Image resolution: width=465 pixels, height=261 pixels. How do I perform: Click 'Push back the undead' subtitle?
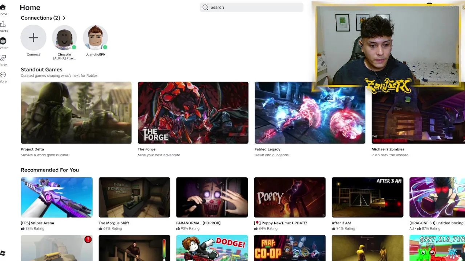(390, 155)
